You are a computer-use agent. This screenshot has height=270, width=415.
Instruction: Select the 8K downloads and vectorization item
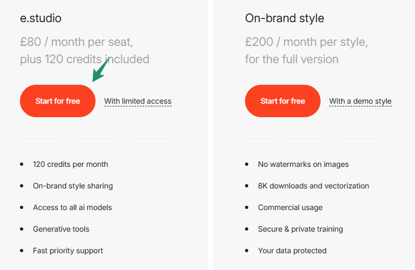point(314,186)
